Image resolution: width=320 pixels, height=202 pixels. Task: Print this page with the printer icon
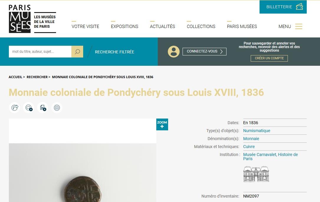click(57, 108)
